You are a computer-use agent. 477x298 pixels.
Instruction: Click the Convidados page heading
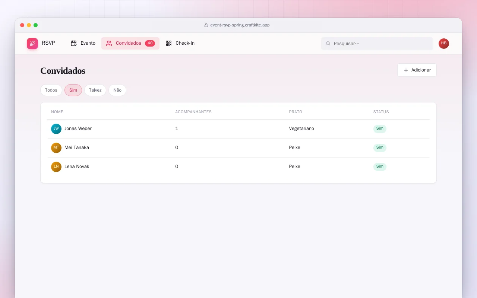tap(63, 71)
